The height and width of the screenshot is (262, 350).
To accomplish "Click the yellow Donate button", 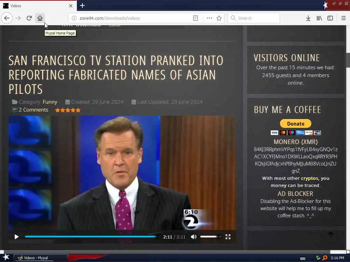I will [296, 123].
